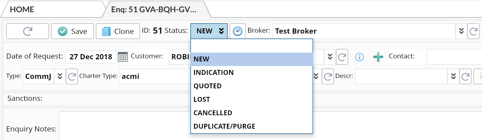Switch to the HOME tab
This screenshot has width=482, height=140.
(22, 9)
